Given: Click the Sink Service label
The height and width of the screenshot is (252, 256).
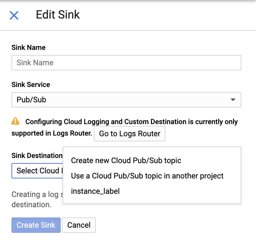Looking at the screenshot, I should pos(31,85).
